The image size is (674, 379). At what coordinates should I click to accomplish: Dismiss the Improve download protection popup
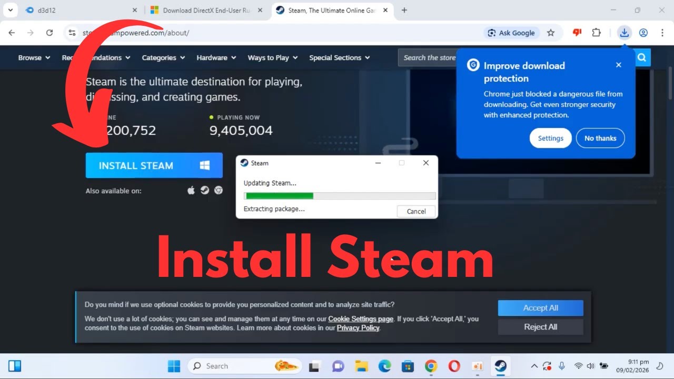(619, 65)
